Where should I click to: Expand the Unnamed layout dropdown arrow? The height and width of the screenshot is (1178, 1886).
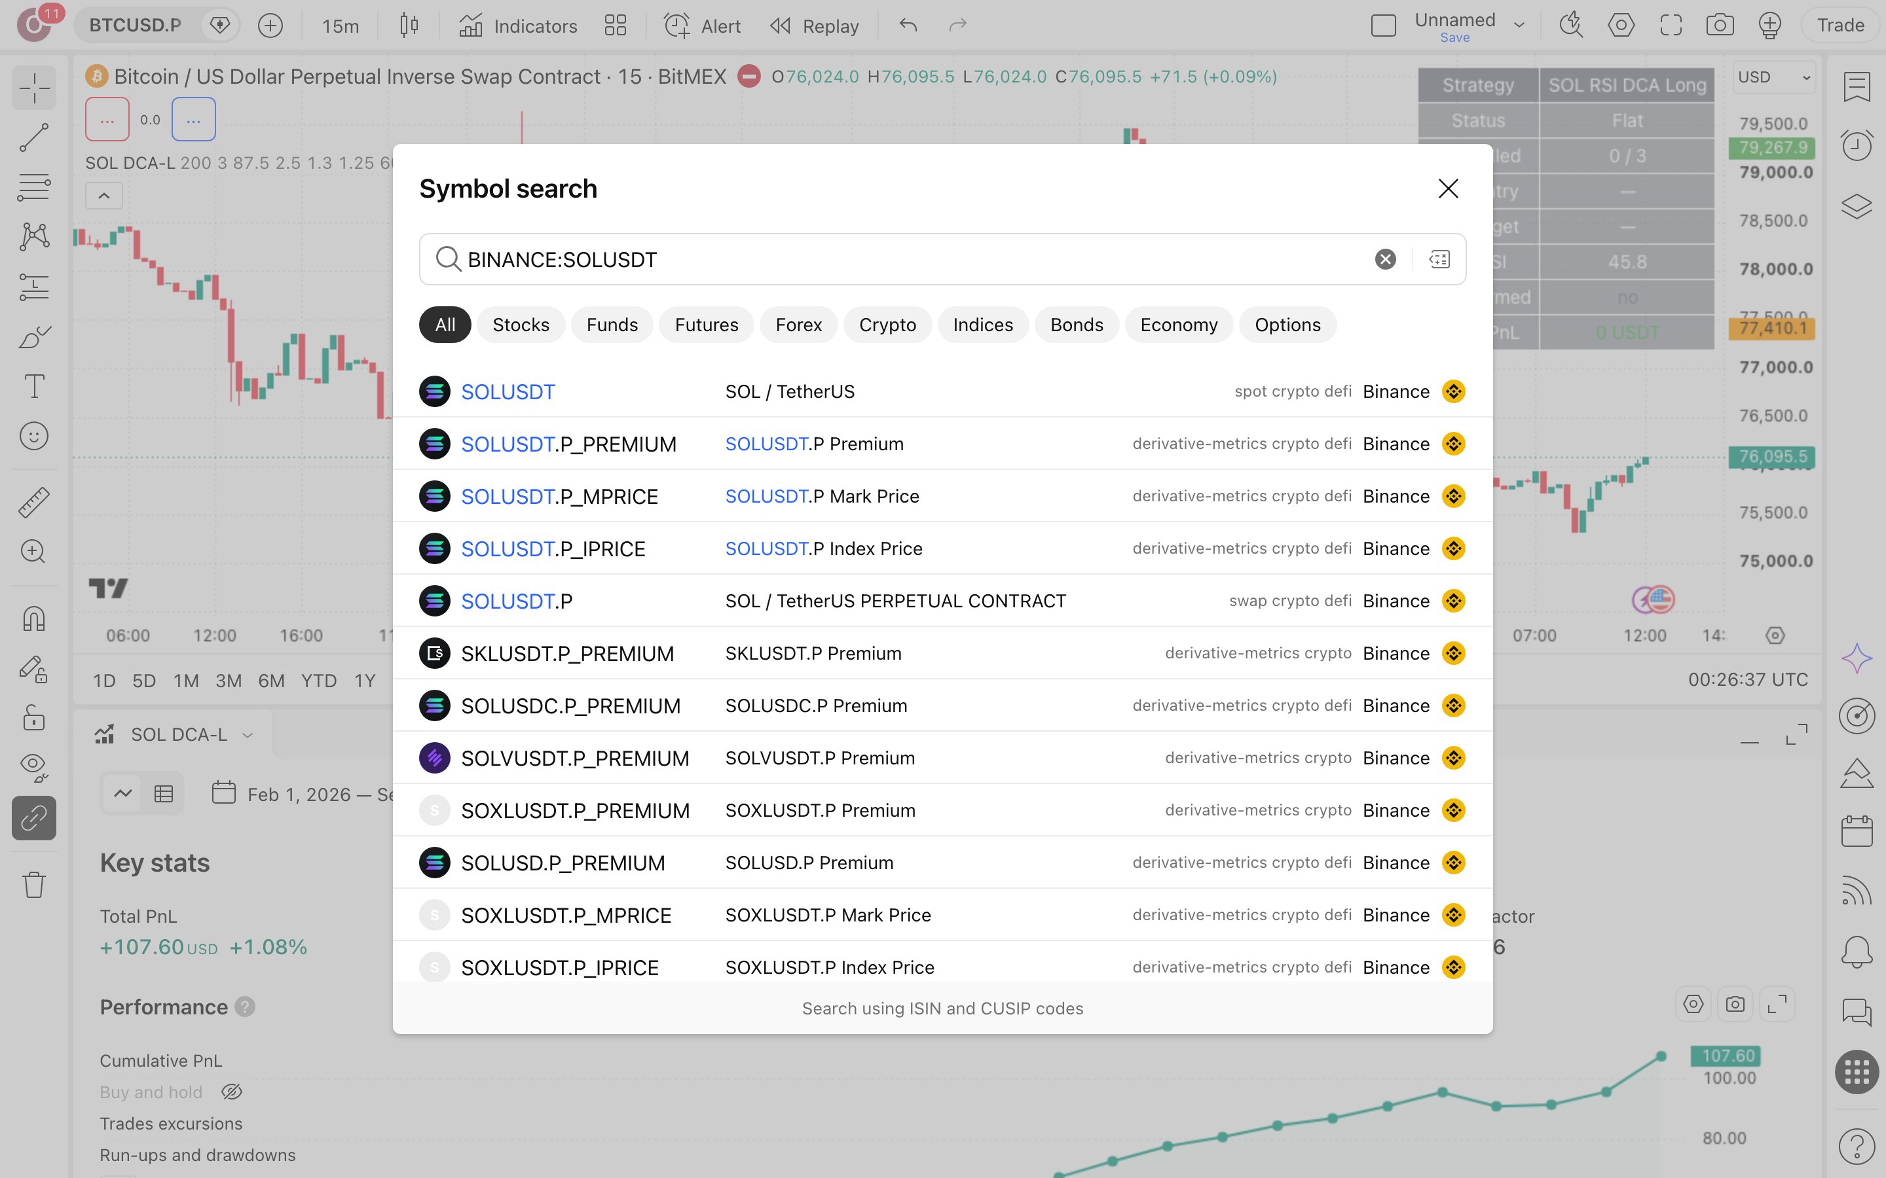(1519, 25)
